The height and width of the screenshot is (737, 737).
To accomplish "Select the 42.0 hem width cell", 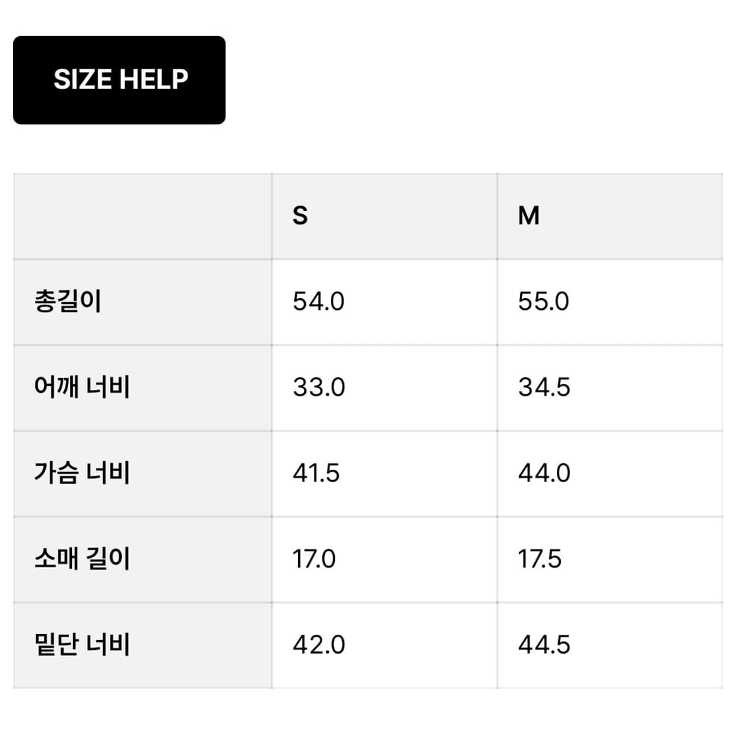I will (318, 645).
